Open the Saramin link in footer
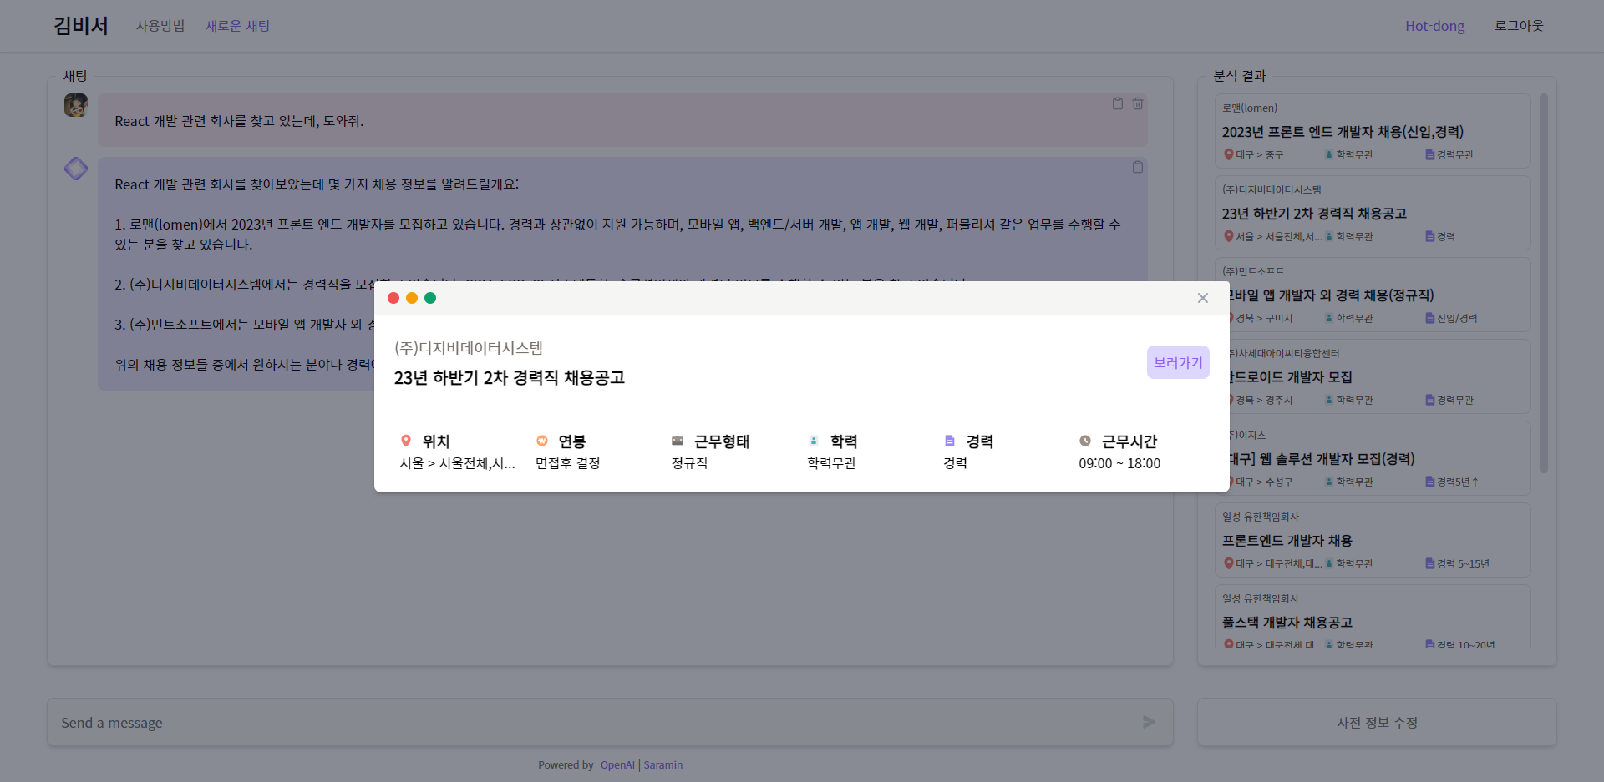This screenshot has height=782, width=1604. tap(663, 764)
